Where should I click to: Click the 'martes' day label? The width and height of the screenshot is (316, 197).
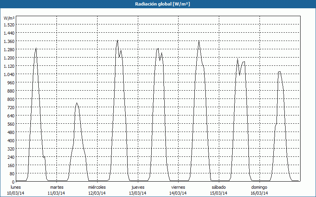pyautogui.click(x=56, y=187)
